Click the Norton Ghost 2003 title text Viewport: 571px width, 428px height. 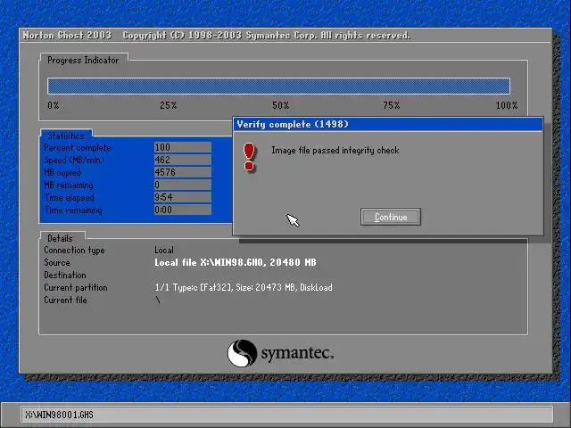(x=67, y=36)
